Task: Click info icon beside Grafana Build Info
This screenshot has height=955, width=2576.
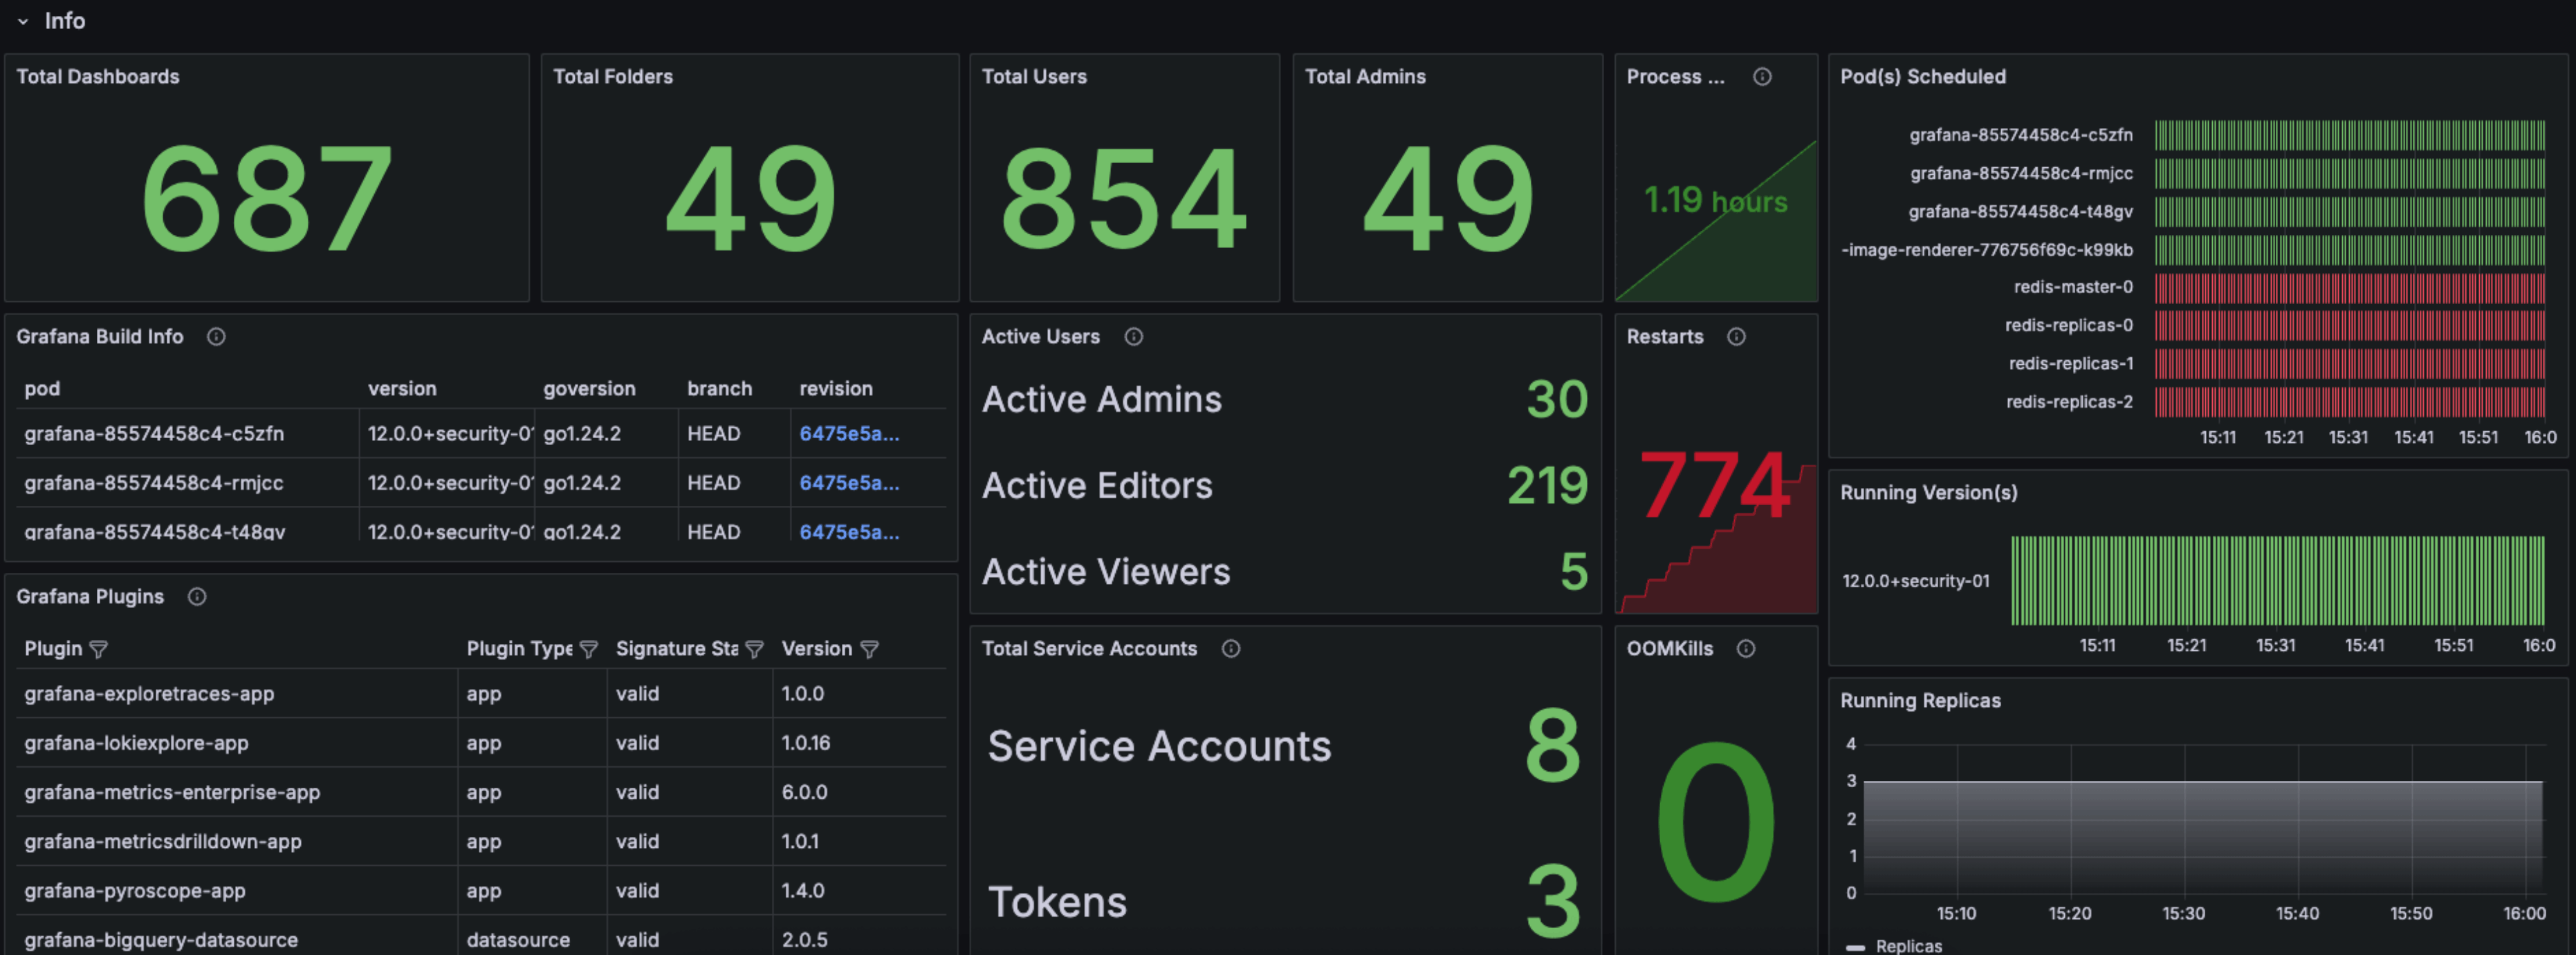Action: [216, 337]
